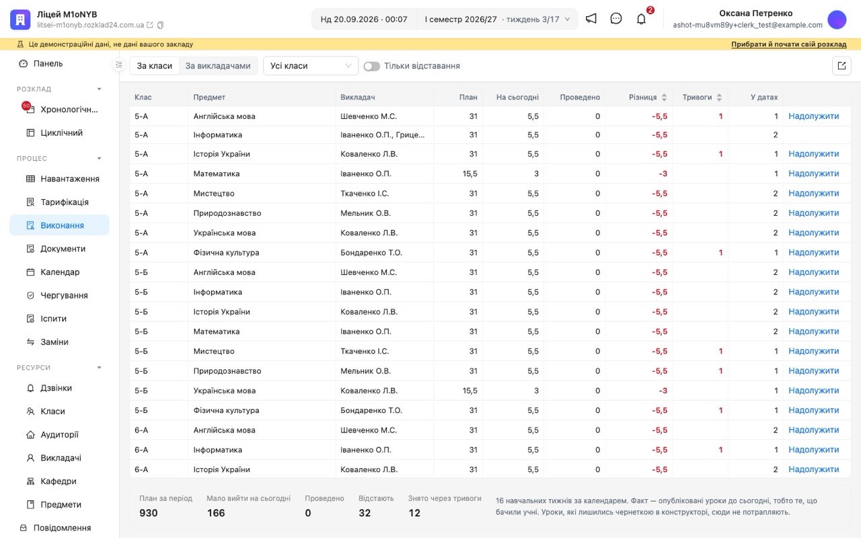Collapse the sidebar with toggle icon
The width and height of the screenshot is (861, 538).
click(x=119, y=65)
